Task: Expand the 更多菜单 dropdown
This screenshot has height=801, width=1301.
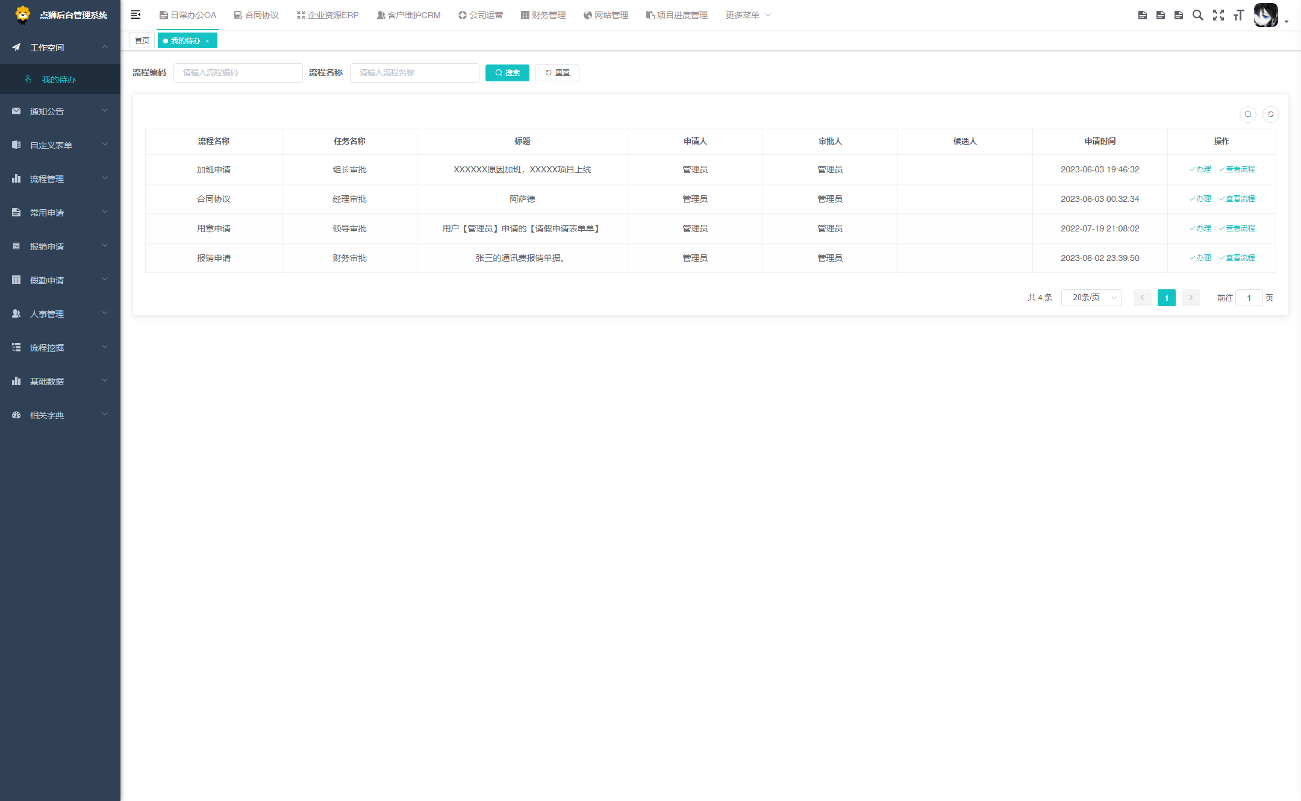Action: (747, 15)
